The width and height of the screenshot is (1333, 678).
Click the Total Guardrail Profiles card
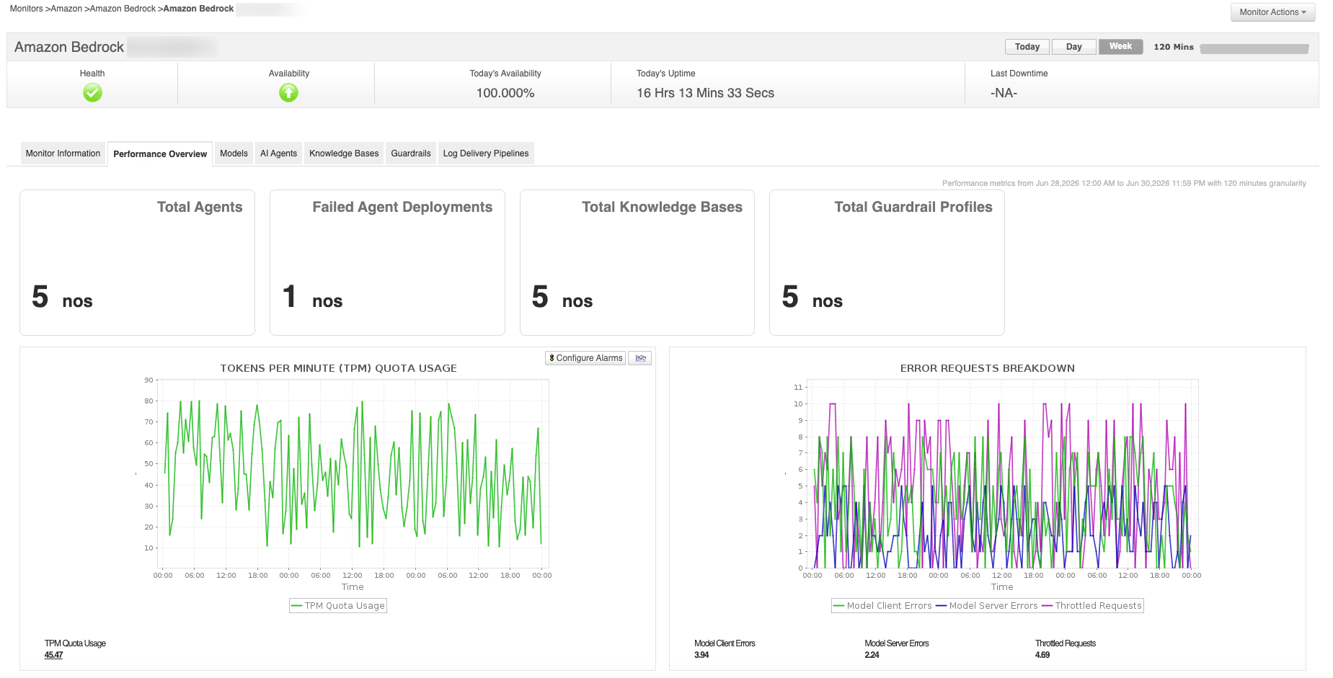pos(887,262)
